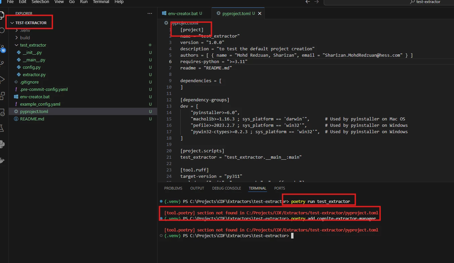Open the Search view in activity bar
The height and width of the screenshot is (263, 454).
[x=2, y=31]
